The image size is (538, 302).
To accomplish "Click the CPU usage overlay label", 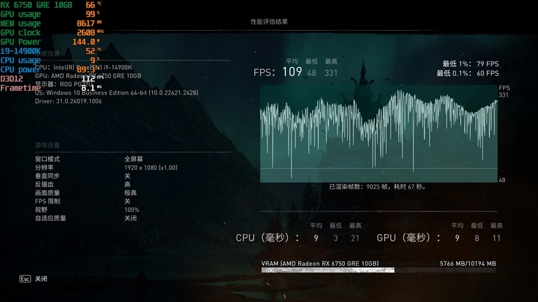I will tap(21, 60).
